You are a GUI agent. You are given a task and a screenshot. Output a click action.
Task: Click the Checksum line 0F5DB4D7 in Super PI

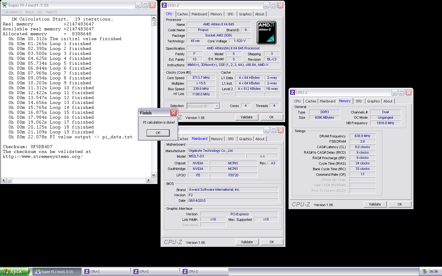[28, 147]
